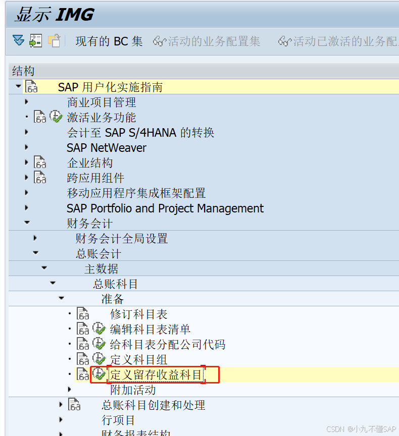Click the 现有的 BC 集 button
399x436 pixels.
pos(109,41)
